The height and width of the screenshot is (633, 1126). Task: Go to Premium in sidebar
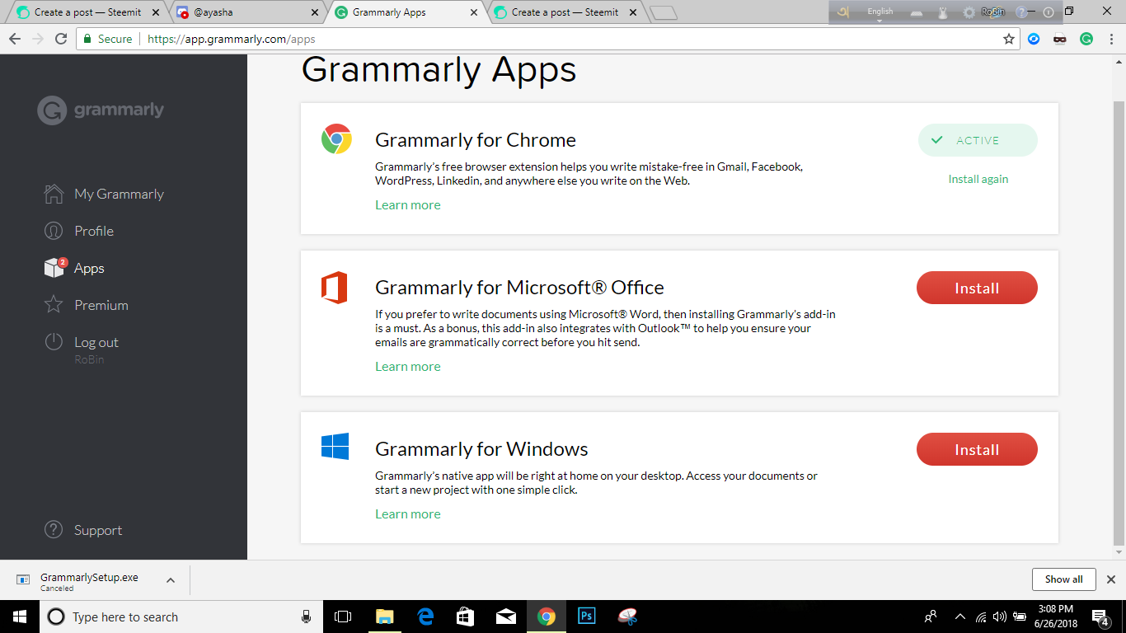[x=101, y=305]
